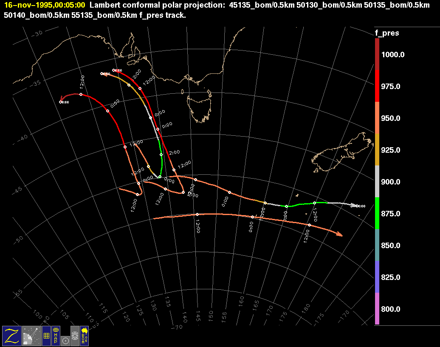440x347 pixels.
Task: Click the f_pres legend title
Action: pos(386,33)
